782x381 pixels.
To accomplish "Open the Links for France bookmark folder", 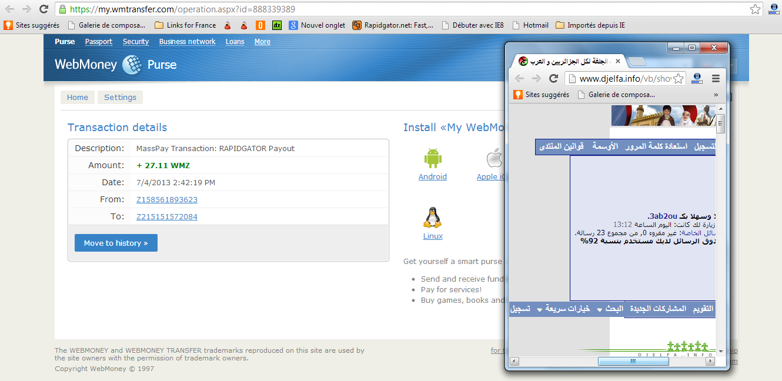I will point(185,25).
